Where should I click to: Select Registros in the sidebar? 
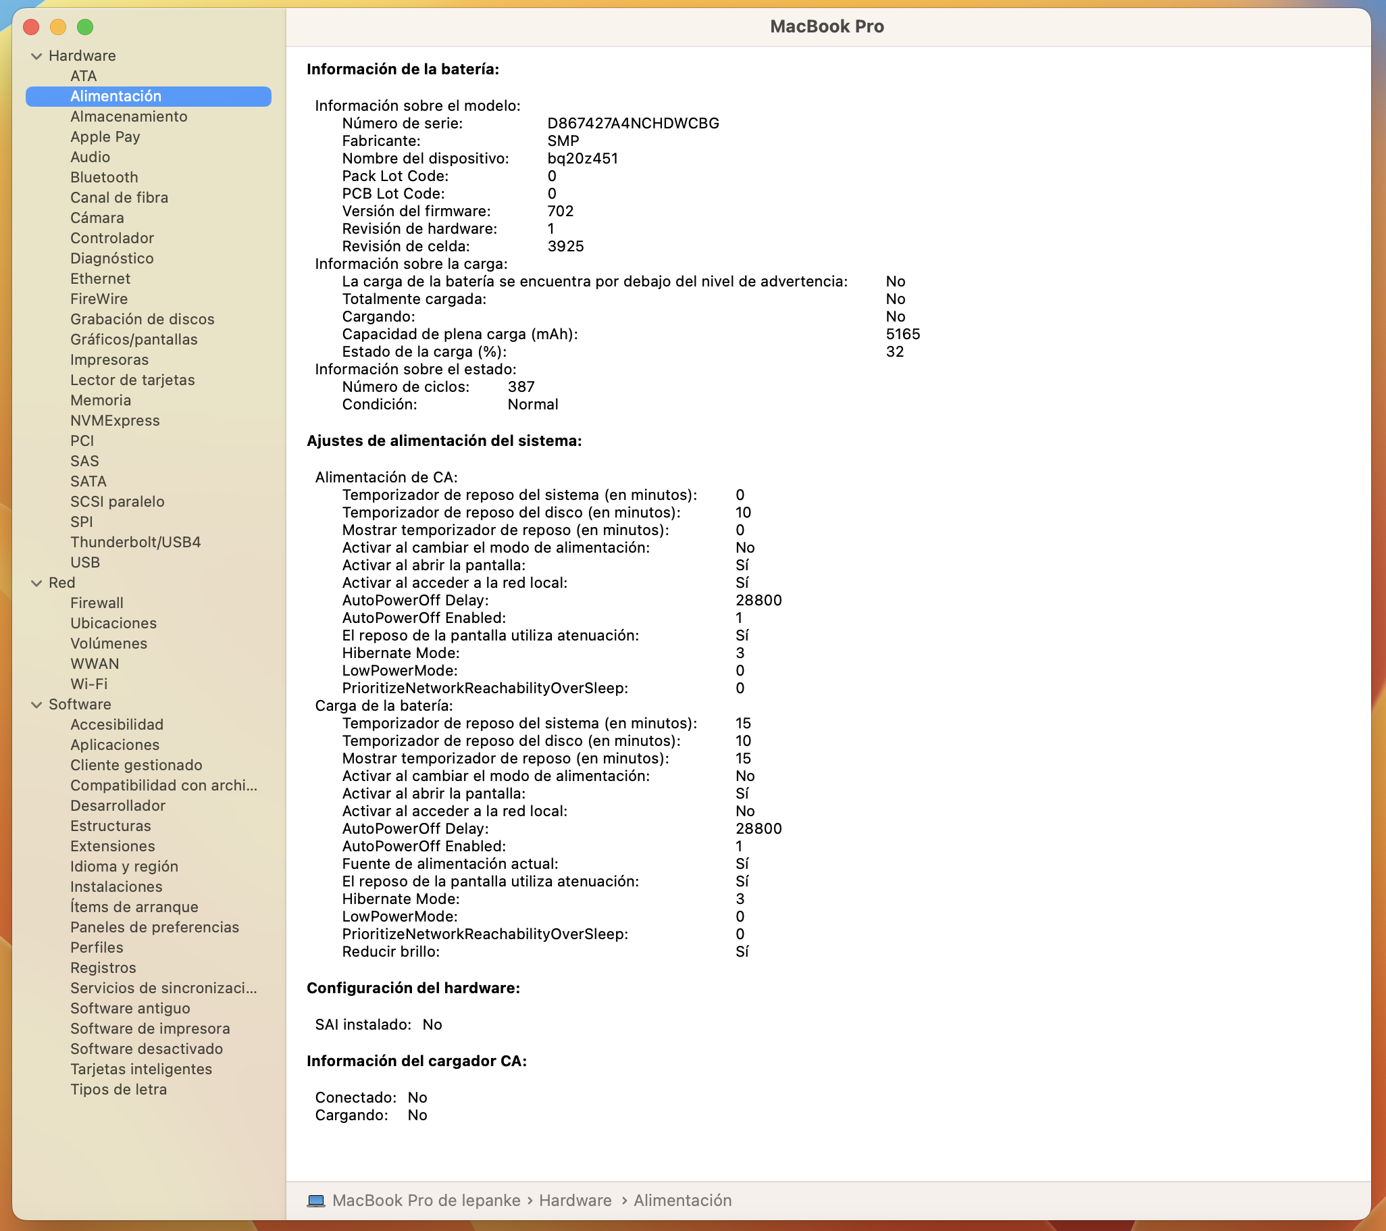[103, 969]
